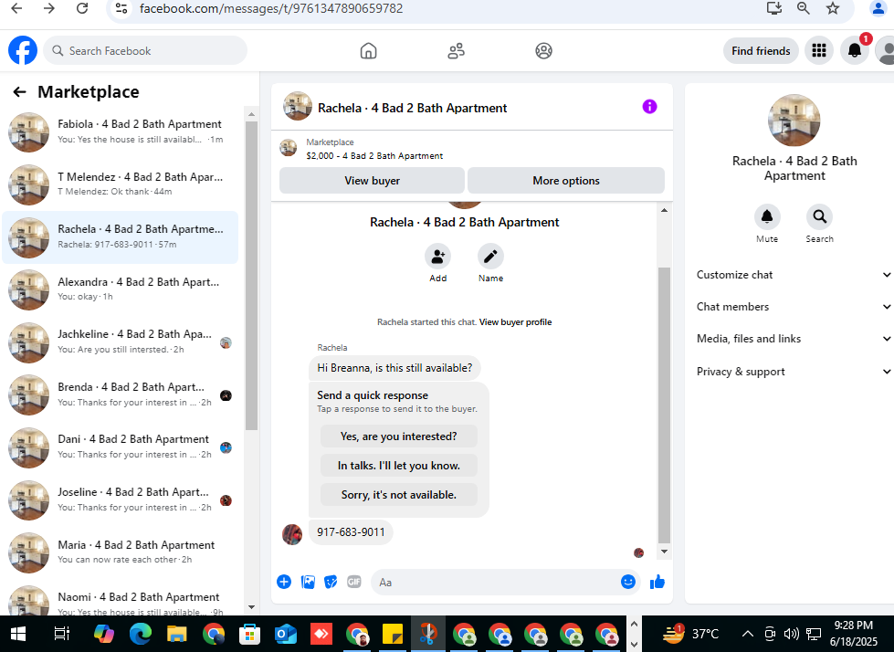Open Brenda conversation
Image resolution: width=894 pixels, height=652 pixels.
(x=121, y=395)
